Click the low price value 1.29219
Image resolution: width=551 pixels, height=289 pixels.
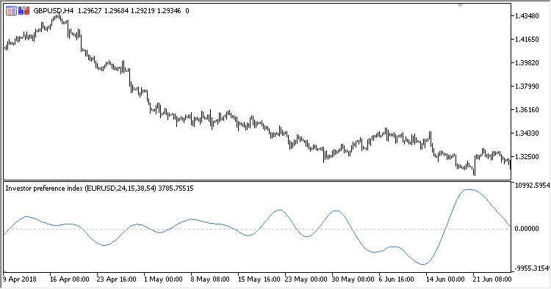pos(143,11)
